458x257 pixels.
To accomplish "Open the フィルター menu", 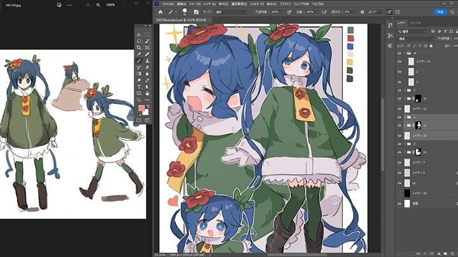I will pos(256,3).
